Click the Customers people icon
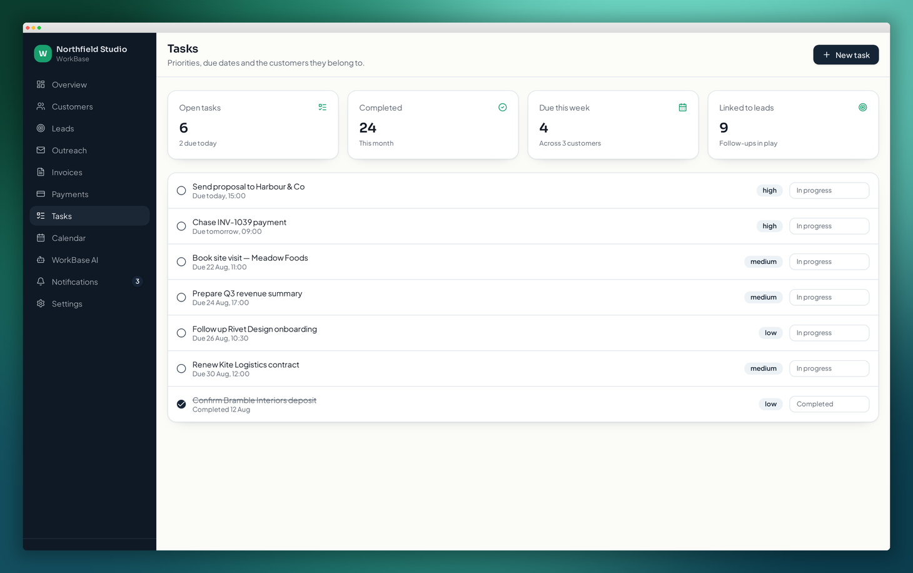 [41, 106]
